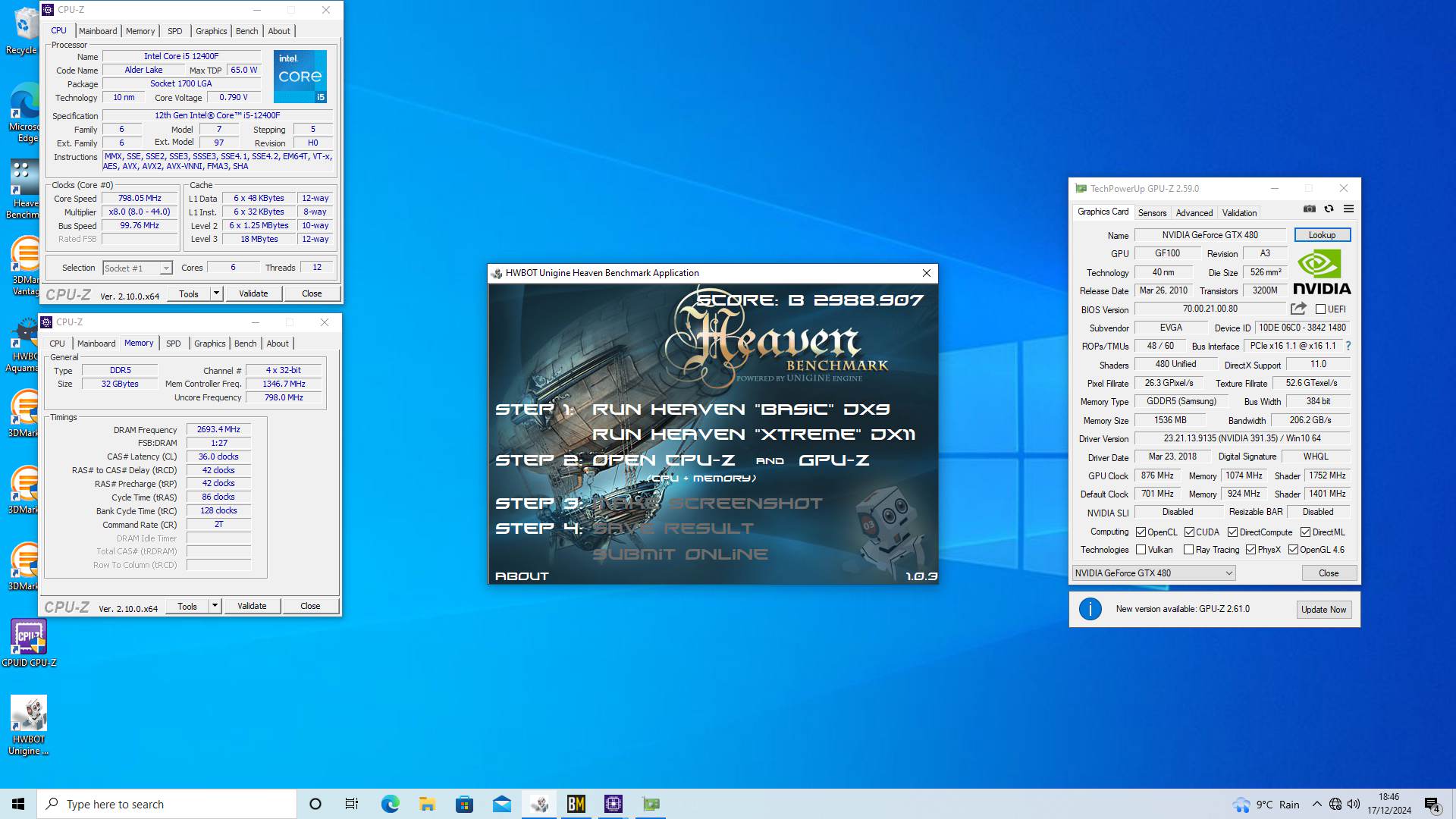Viewport: 1456px width, 819px height.
Task: Share BIOS via export arrow icon
Action: coord(1298,309)
